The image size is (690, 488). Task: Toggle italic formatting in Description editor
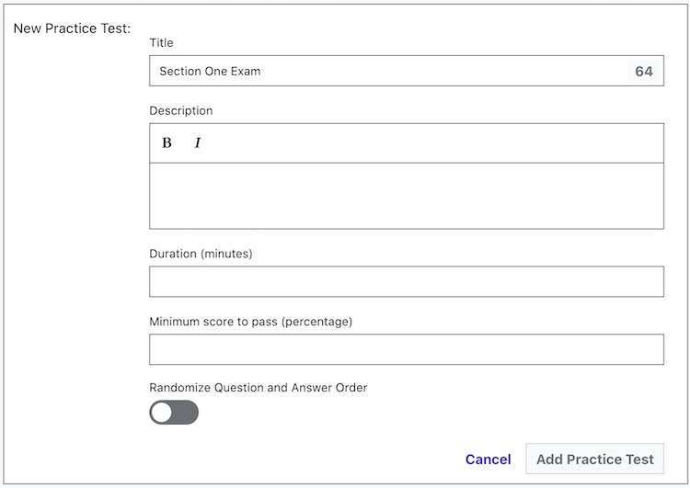pos(197,143)
